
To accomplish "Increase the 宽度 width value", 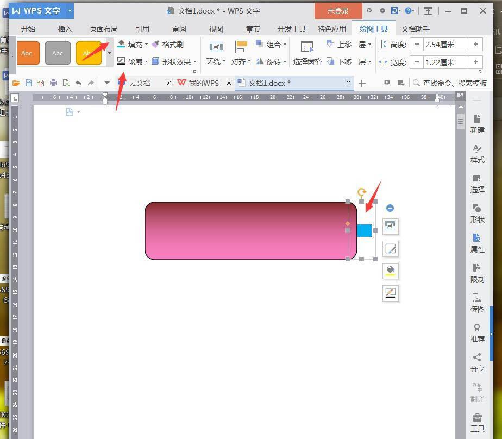I will click(476, 62).
